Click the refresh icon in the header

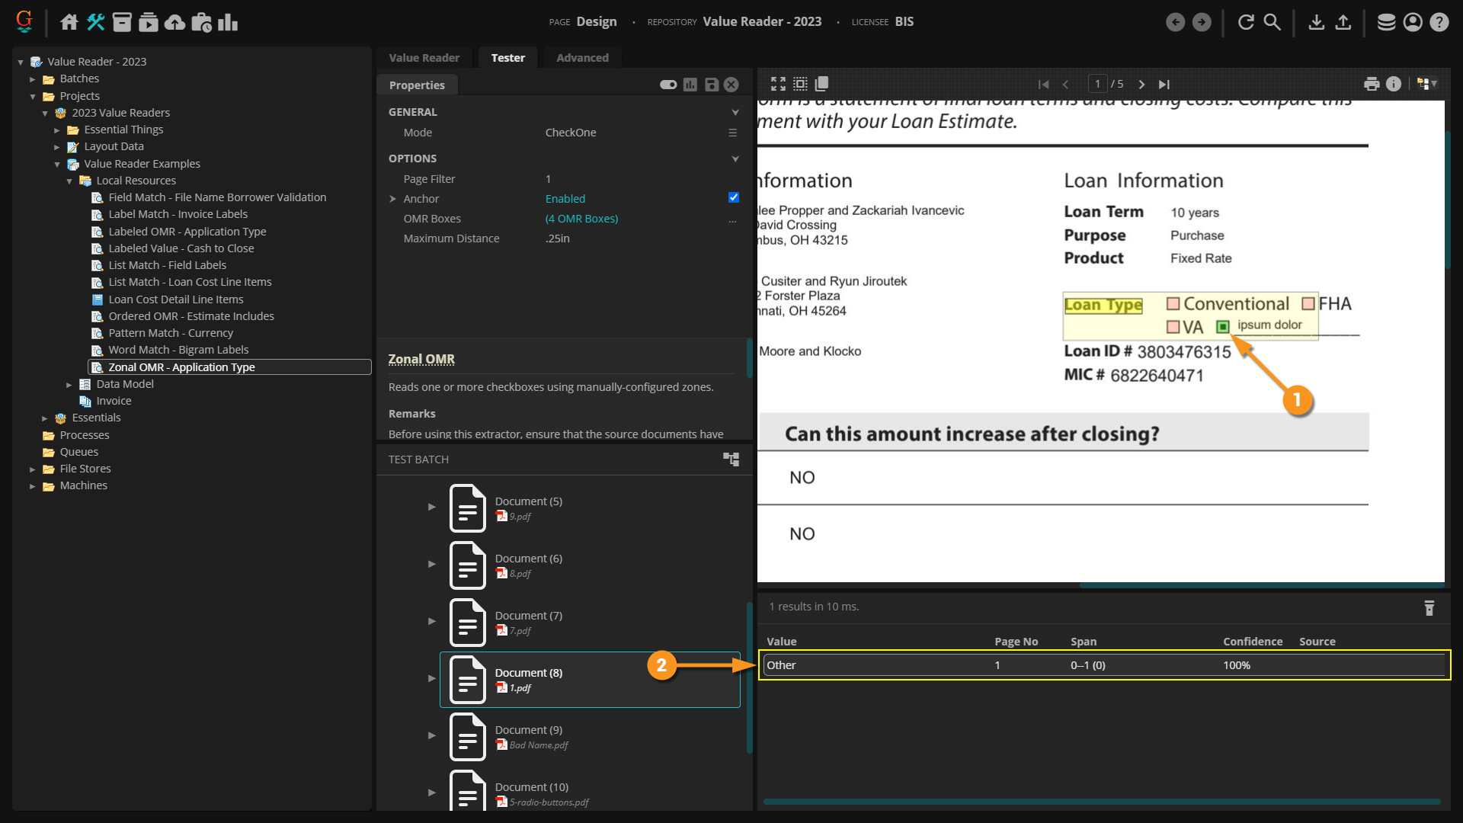(x=1246, y=22)
